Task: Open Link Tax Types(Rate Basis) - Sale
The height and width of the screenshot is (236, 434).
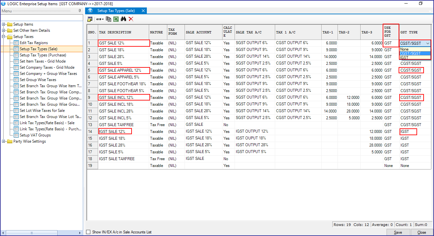Action: 47,123
